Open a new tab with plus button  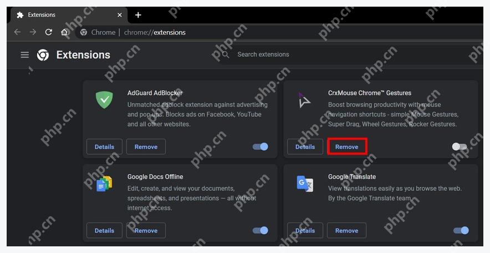pyautogui.click(x=138, y=14)
